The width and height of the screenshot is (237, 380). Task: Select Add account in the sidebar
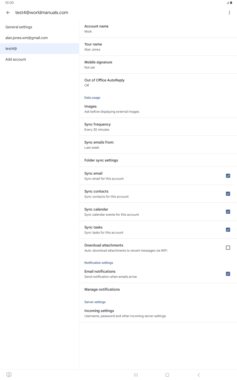pos(39,59)
